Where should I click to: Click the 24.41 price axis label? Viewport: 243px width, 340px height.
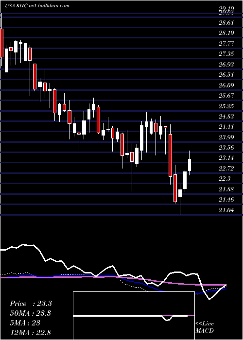pos(226,127)
